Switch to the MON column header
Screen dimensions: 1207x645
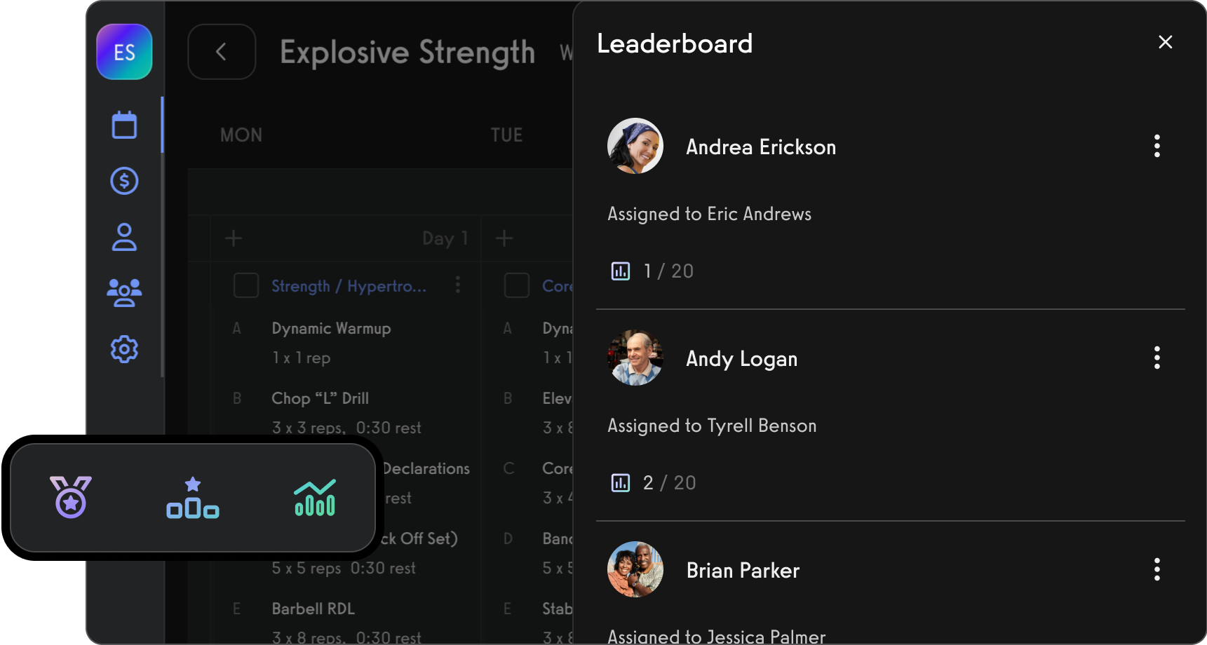point(241,135)
